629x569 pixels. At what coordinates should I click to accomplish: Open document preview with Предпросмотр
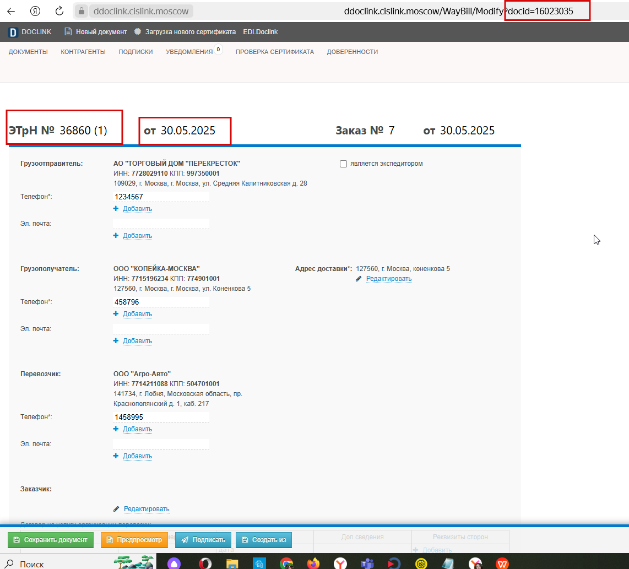tap(134, 540)
